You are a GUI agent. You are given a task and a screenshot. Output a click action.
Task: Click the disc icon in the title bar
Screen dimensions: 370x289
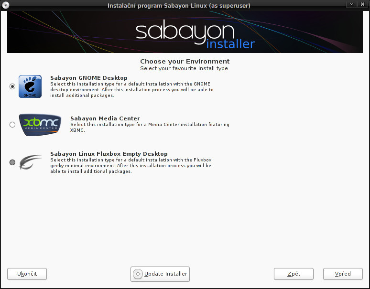tap(5, 5)
